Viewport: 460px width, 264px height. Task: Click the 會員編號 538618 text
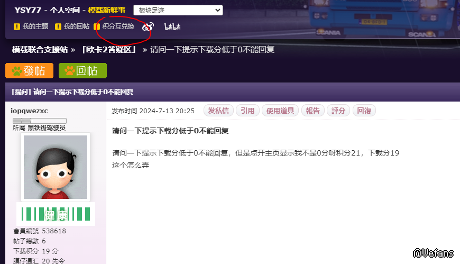point(40,231)
